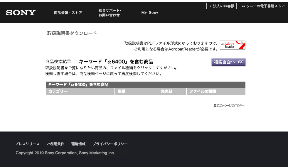Open 総合サポート・お問い合わせ menu
Image resolution: width=288 pixels, height=167 pixels.
point(110,13)
